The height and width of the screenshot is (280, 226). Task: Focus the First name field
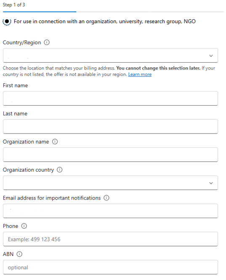110,99
